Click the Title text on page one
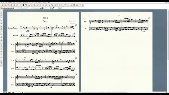The image size is (169, 95). click(45, 18)
